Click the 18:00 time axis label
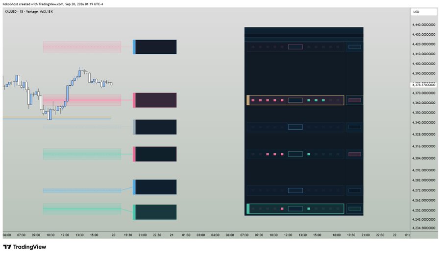The image size is (441, 255). pos(336,235)
